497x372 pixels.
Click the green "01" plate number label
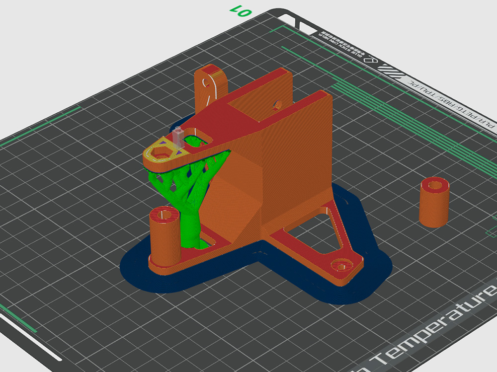[241, 11]
